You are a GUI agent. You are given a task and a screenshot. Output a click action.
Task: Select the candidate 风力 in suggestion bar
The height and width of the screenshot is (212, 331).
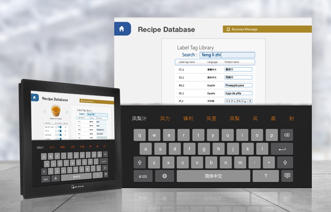click(165, 118)
